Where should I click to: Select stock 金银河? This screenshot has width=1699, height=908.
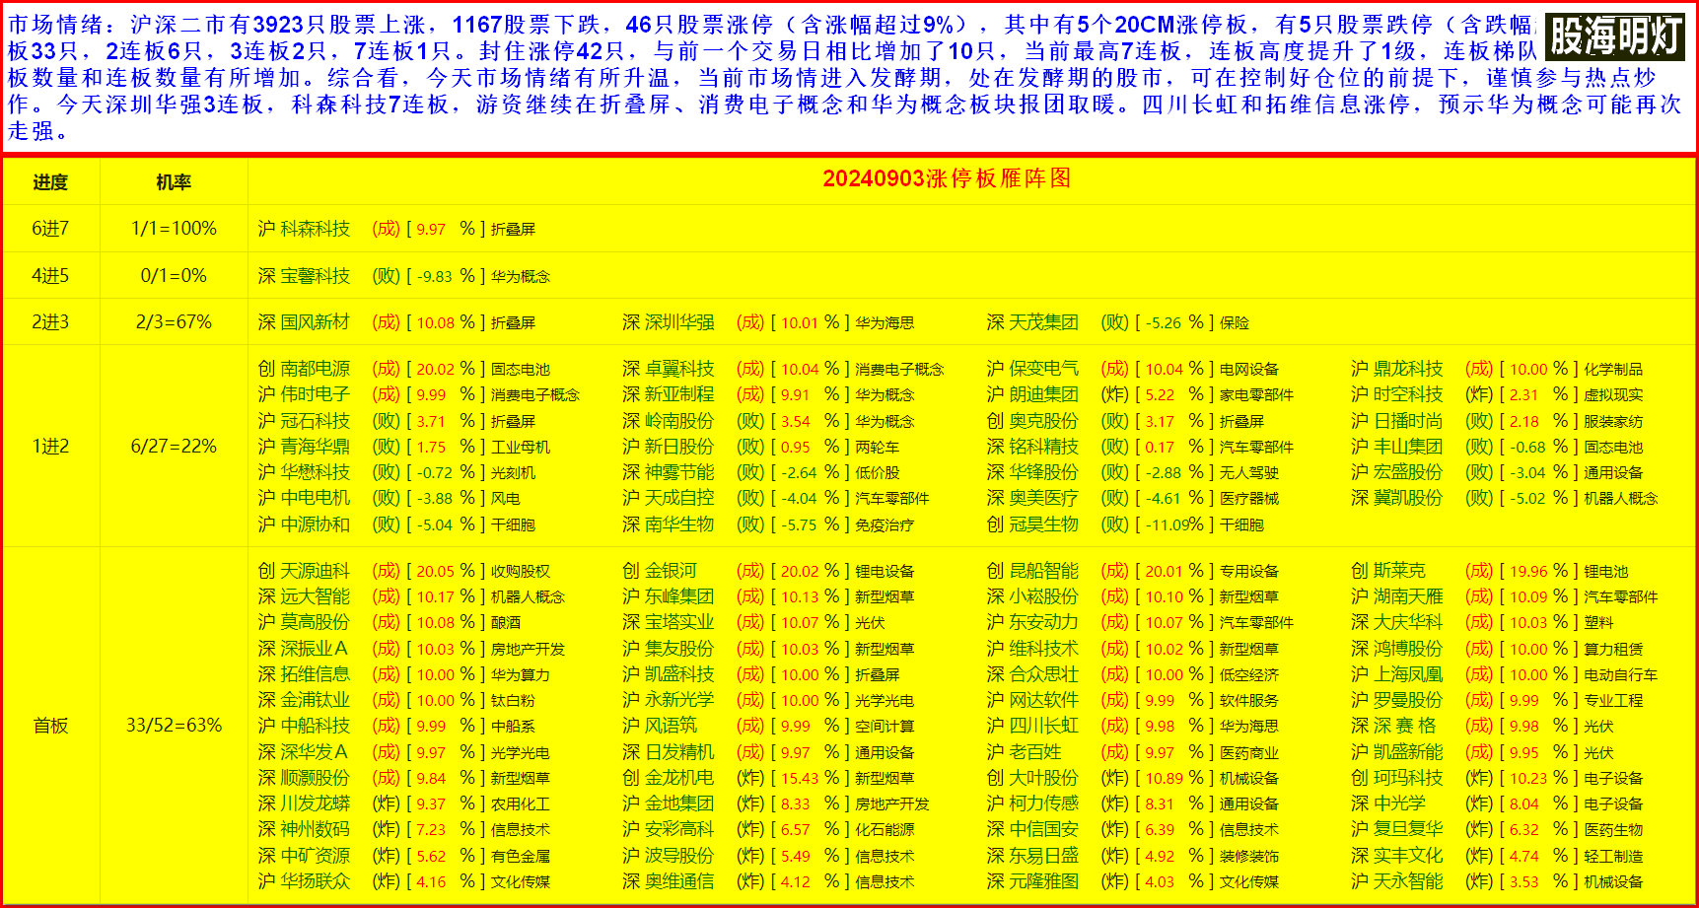coord(671,571)
